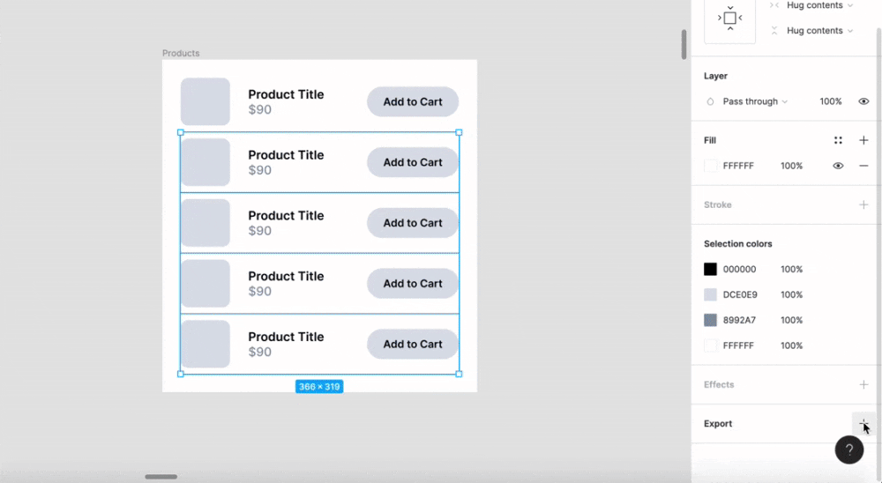The image size is (882, 483).
Task: Click the Effects section heading
Action: pos(719,384)
